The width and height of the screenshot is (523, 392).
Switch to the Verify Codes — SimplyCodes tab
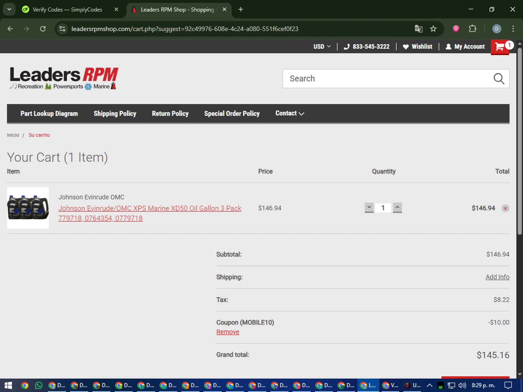pyautogui.click(x=67, y=9)
